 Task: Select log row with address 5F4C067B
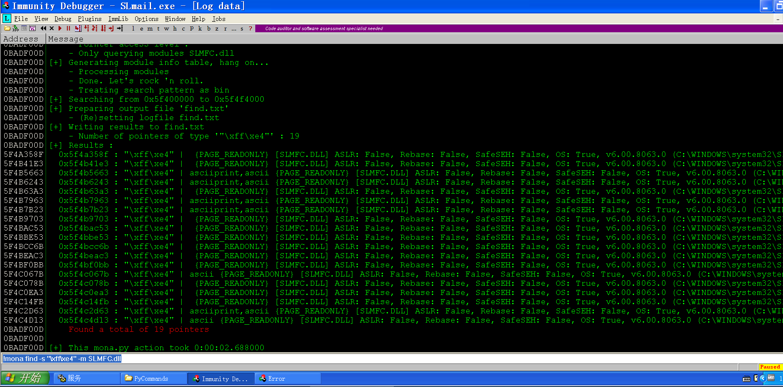[392, 274]
